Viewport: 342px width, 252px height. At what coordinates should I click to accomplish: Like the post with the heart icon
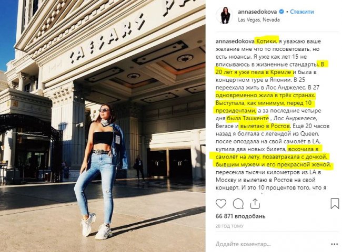[221, 204]
